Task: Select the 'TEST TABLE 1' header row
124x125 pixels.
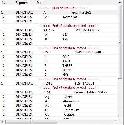Action: click(59, 83)
